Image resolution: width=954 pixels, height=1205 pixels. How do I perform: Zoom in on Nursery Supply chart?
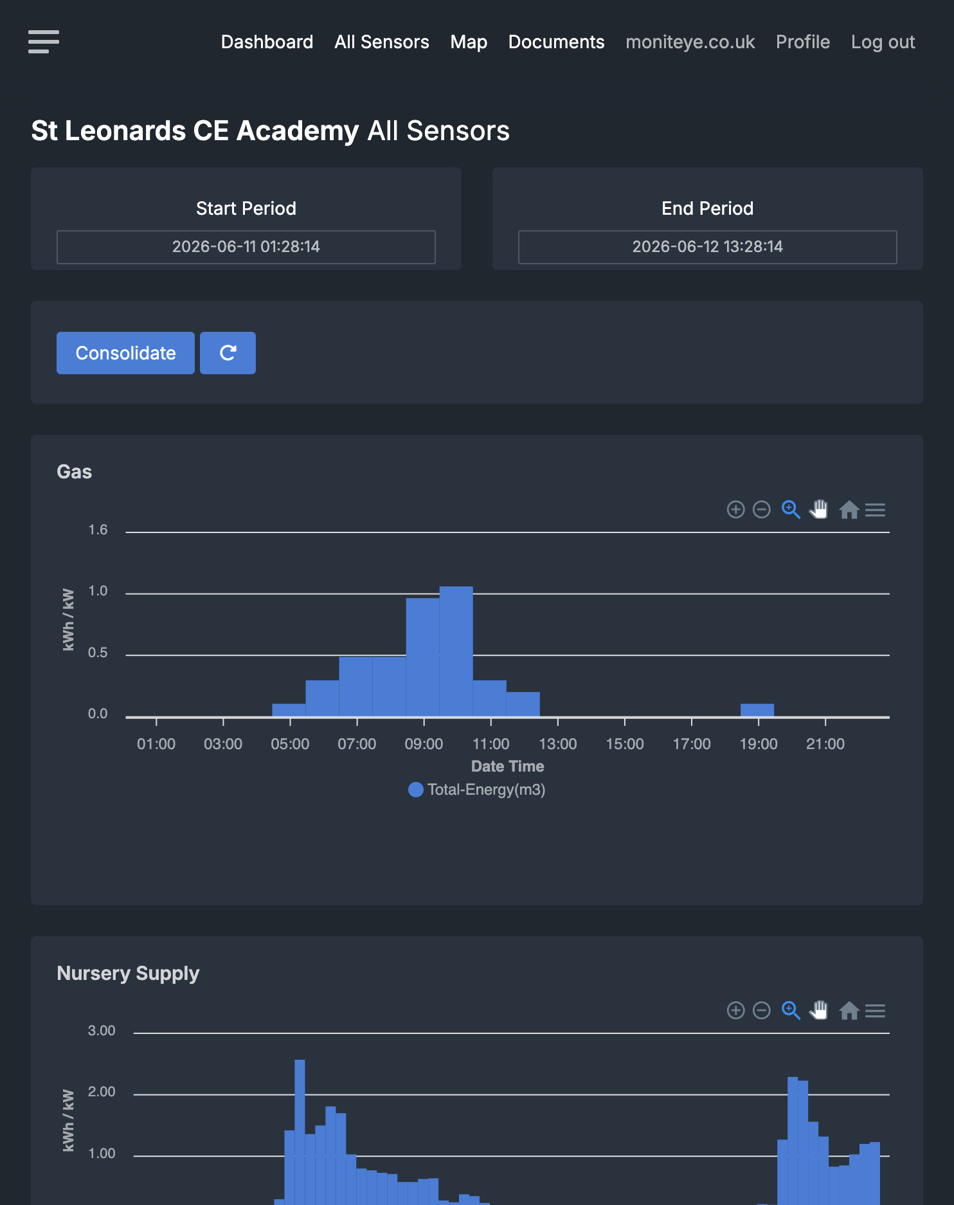coord(735,1011)
